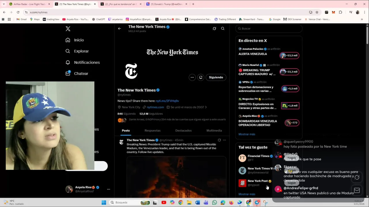Screen dimensions: 369x207
Task: Open the MetaMask fox extension
Action: pyautogui.click(x=334, y=12)
